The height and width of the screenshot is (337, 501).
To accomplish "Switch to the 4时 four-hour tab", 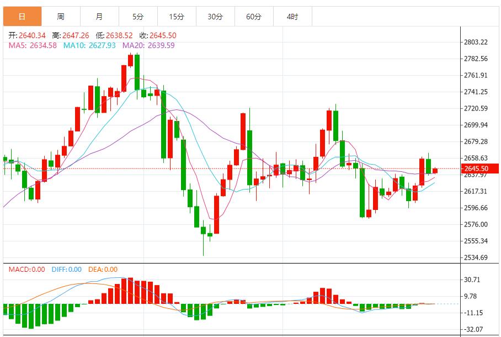I will tap(292, 17).
